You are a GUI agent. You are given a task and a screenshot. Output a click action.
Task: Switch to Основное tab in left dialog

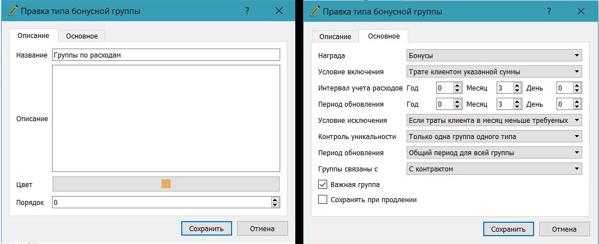coord(82,36)
